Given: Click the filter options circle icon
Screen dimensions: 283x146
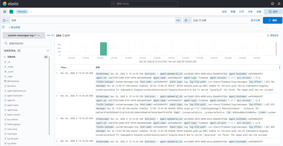Looking at the screenshot, I should point(3,27).
